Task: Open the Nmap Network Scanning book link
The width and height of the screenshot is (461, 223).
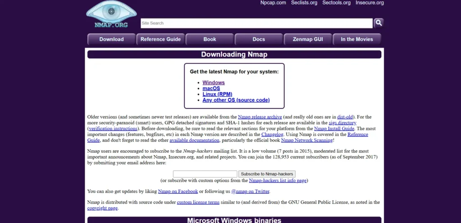Action: coord(307,140)
